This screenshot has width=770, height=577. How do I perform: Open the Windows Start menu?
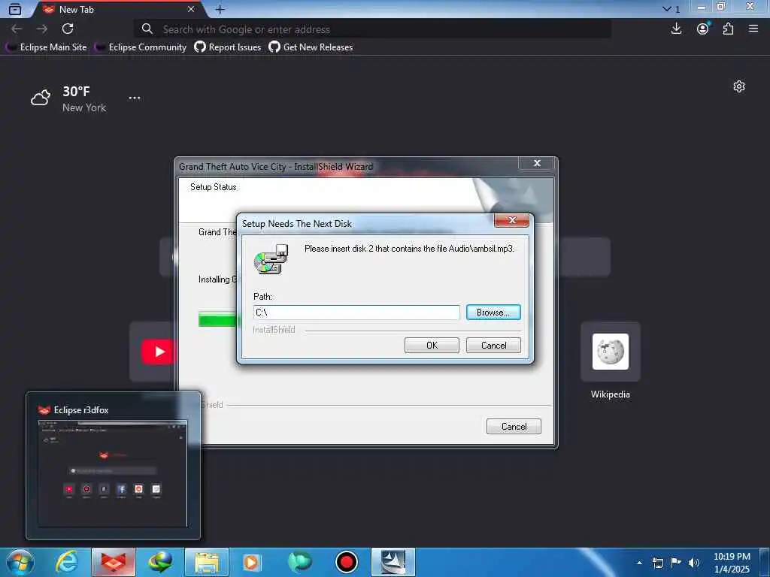coord(20,562)
